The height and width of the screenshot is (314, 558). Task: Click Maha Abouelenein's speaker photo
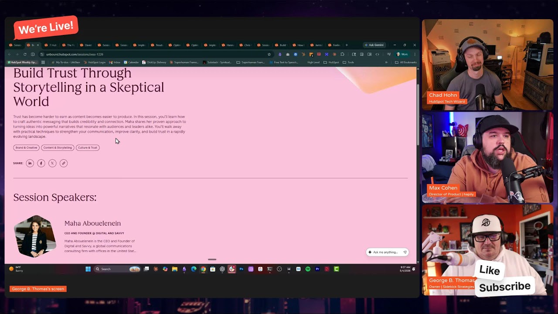pyautogui.click(x=35, y=236)
